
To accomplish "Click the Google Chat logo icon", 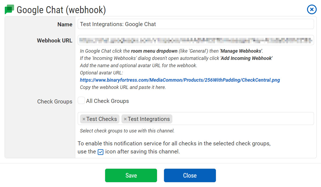I will (x=9, y=10).
